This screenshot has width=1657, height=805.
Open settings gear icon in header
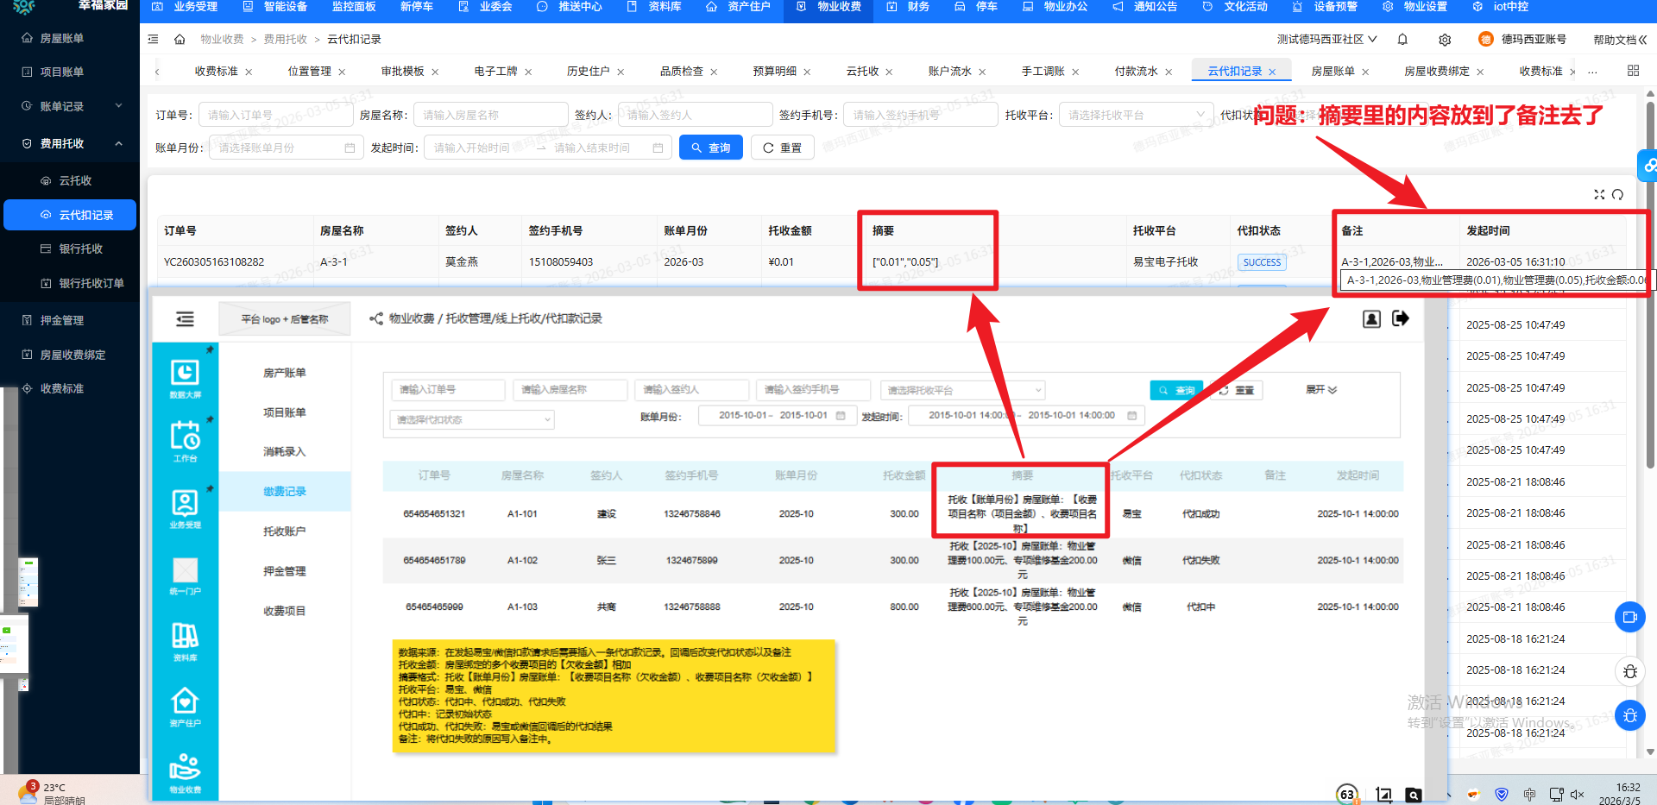[1445, 40]
